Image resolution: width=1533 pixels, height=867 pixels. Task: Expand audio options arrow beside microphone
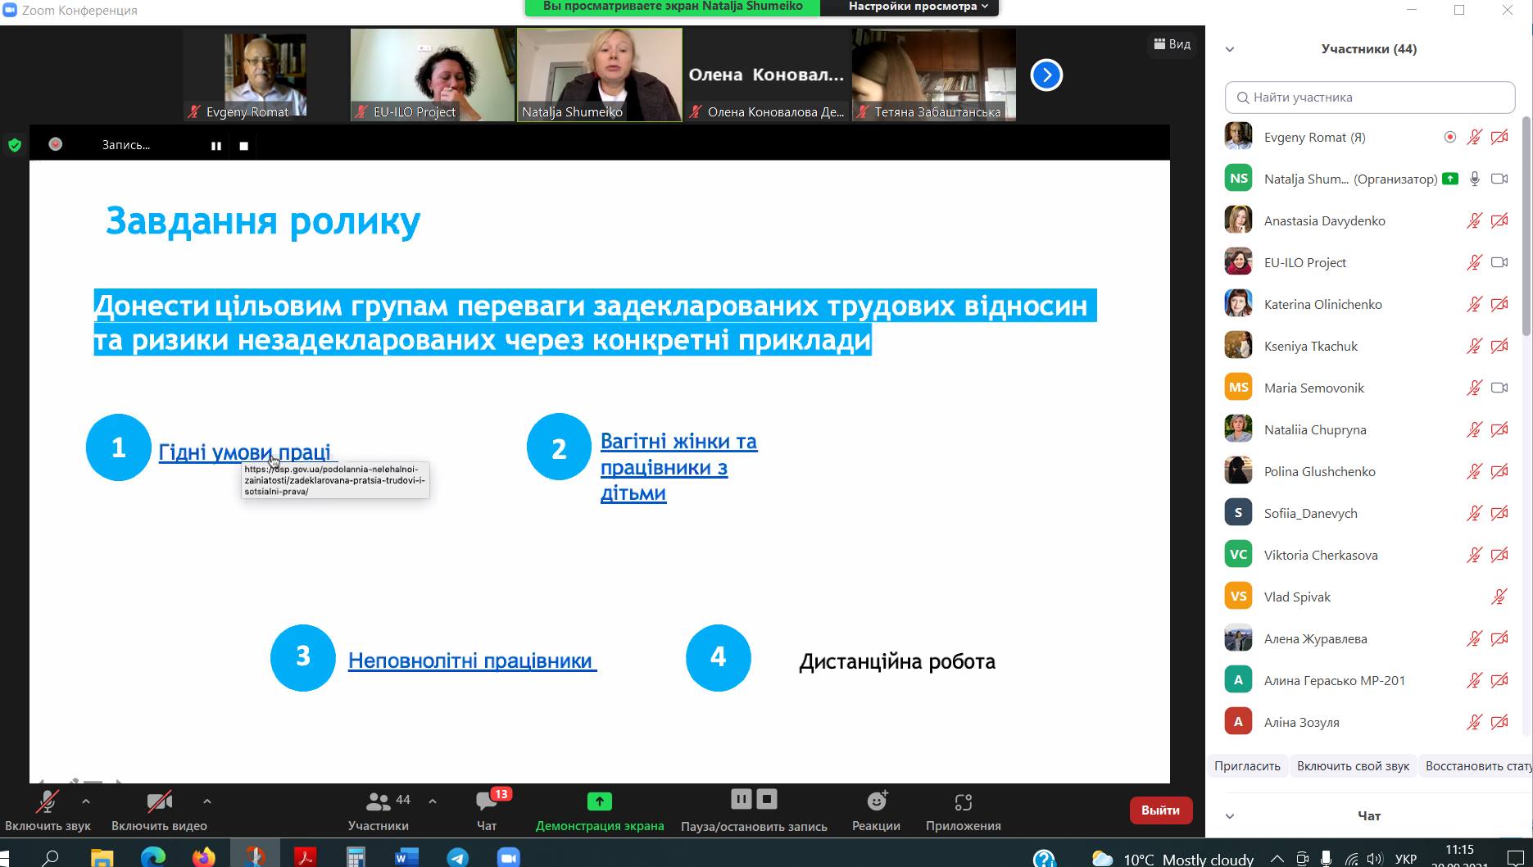[x=86, y=801]
